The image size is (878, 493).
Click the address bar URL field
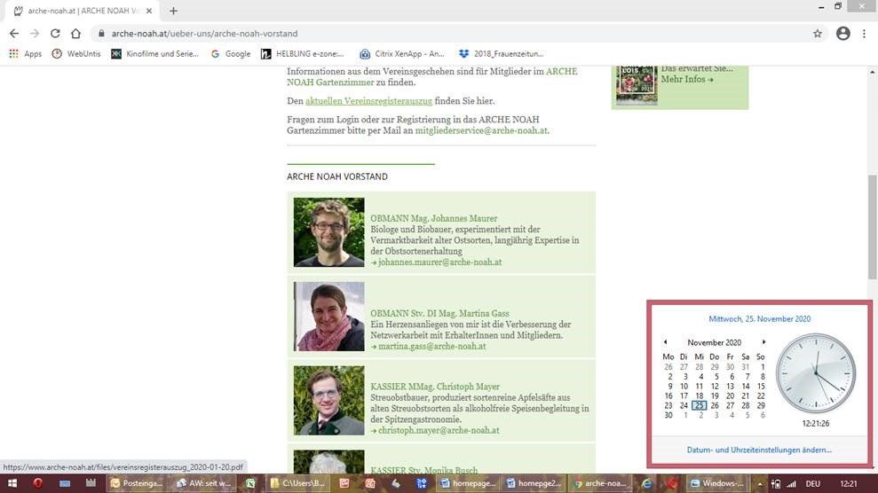coord(444,34)
